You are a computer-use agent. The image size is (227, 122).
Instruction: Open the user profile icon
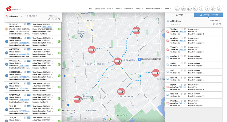pos(219,9)
